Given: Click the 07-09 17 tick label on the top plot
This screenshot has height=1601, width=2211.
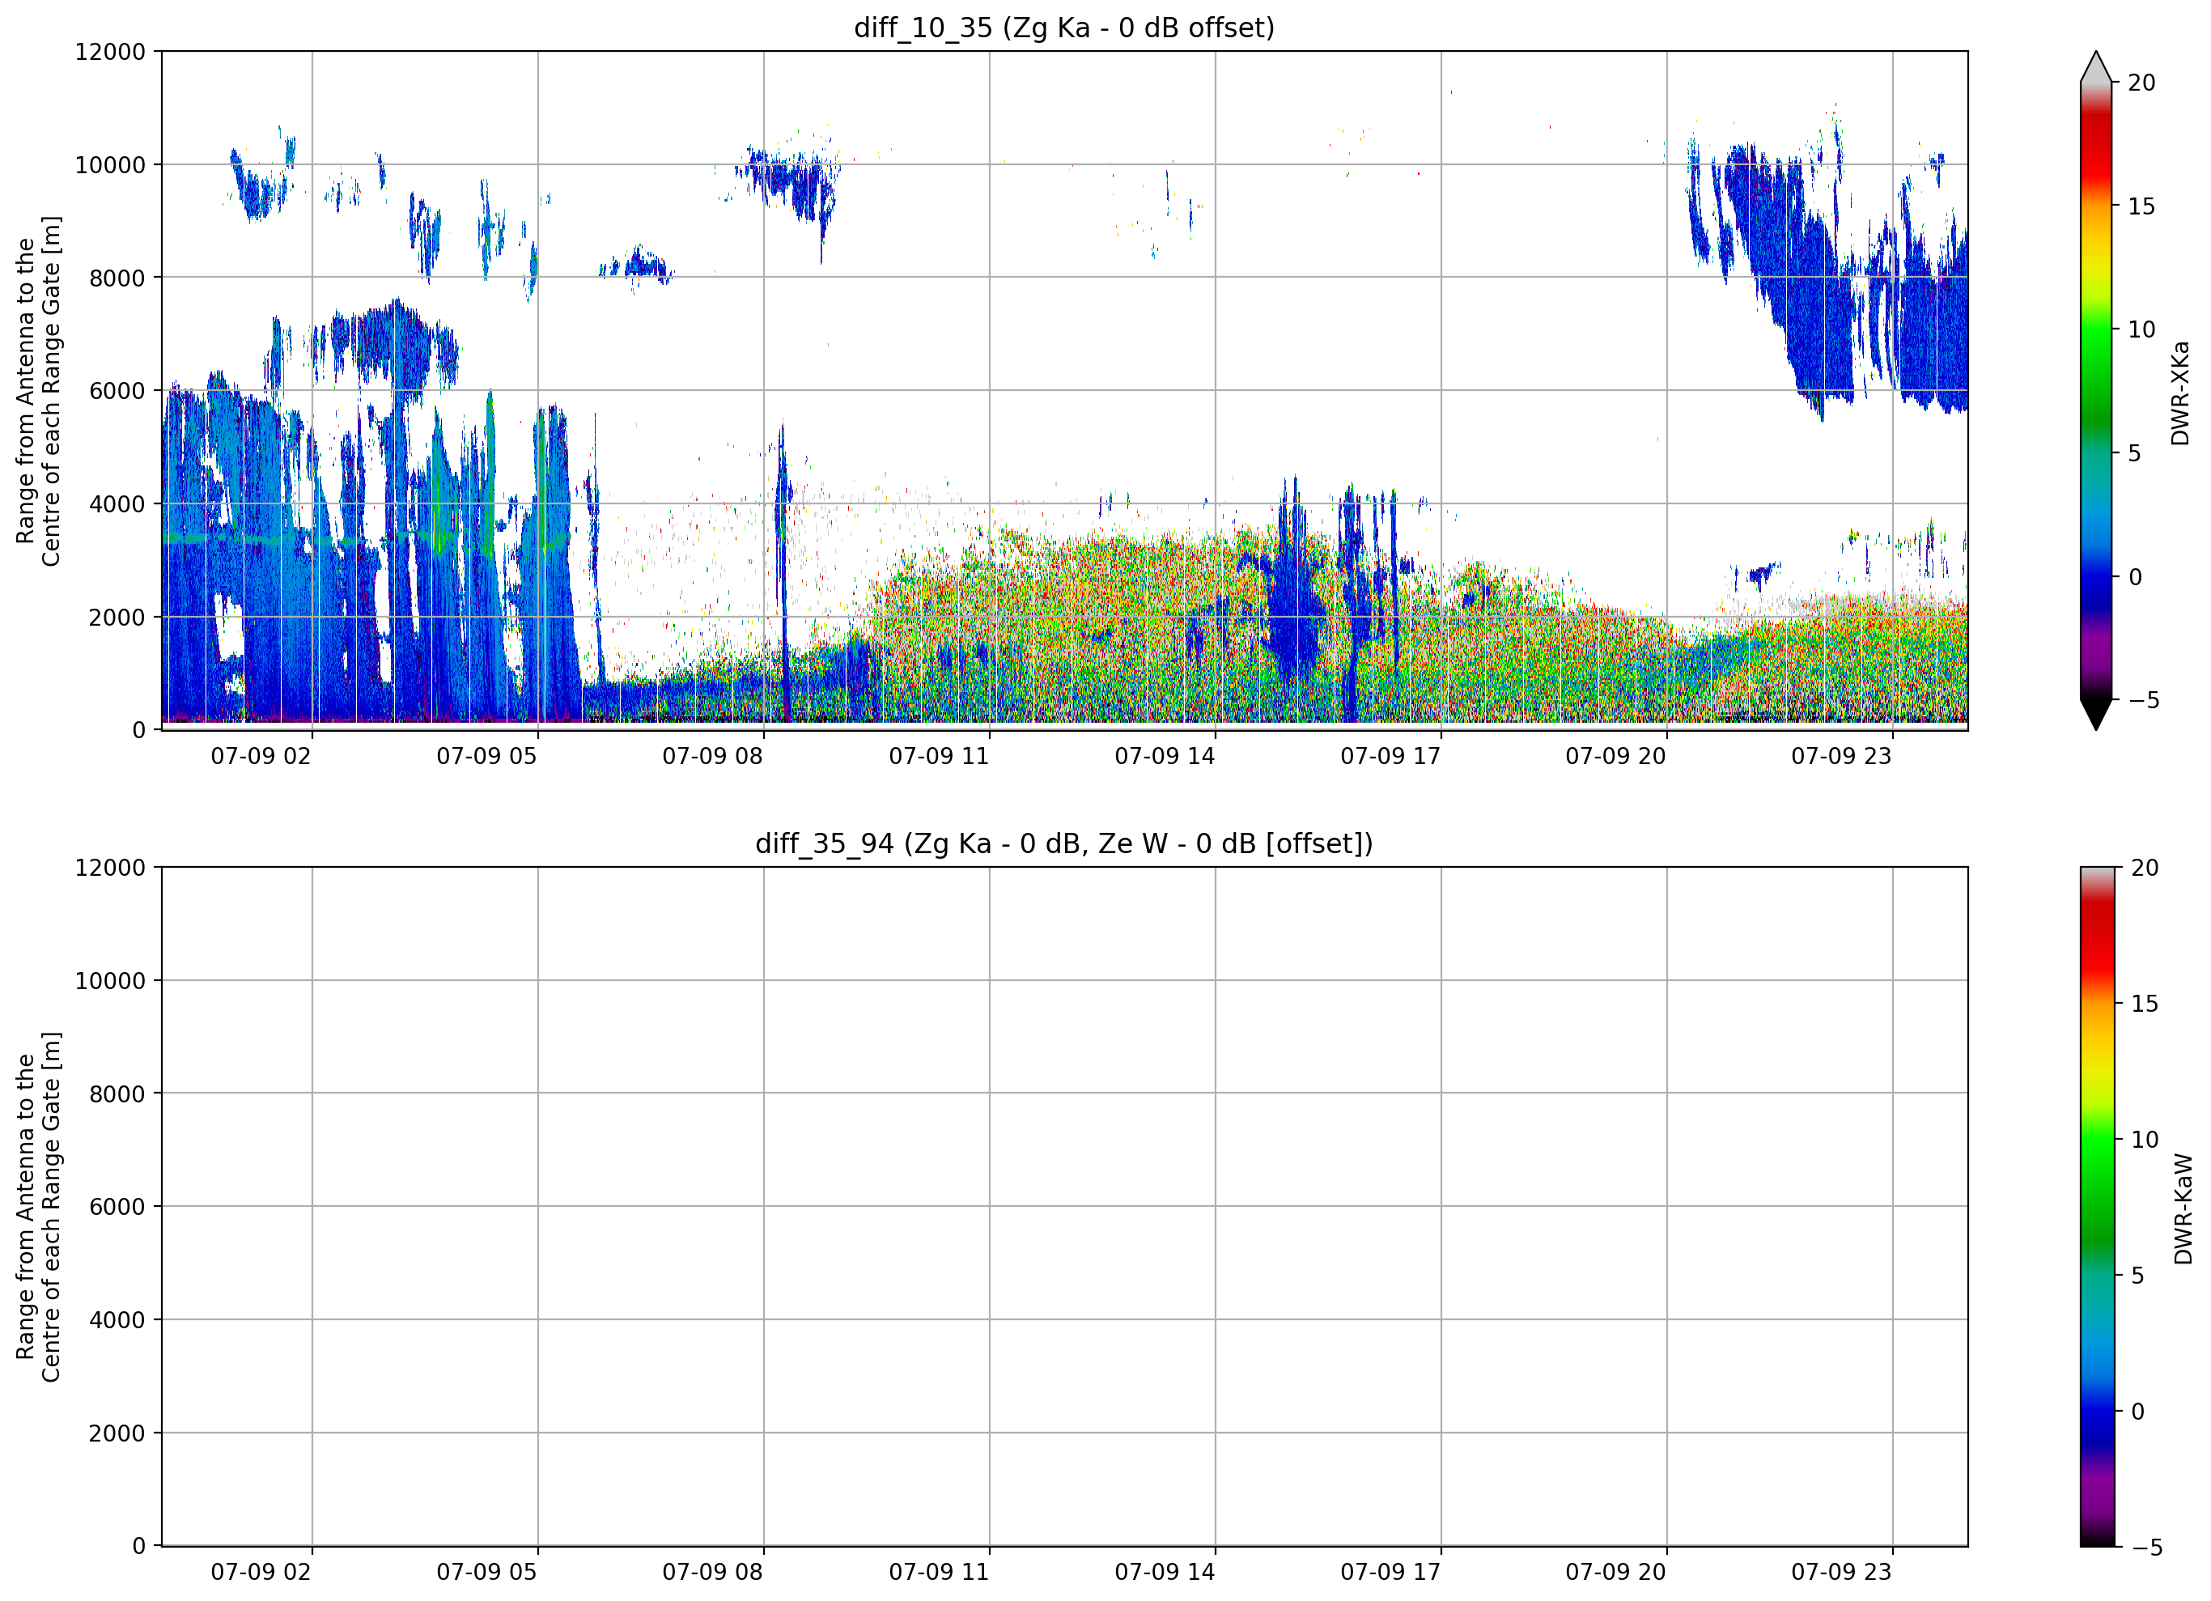Looking at the screenshot, I should pos(1390,757).
